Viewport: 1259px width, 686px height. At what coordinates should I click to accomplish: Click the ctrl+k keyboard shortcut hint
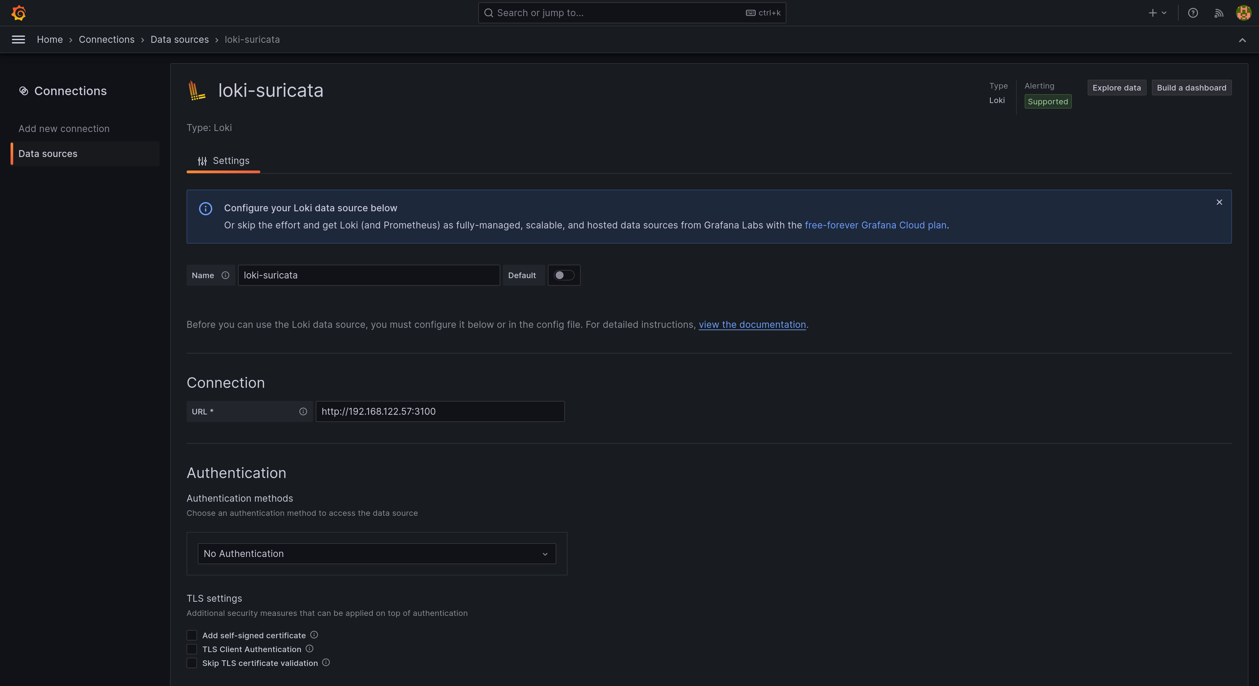point(763,13)
